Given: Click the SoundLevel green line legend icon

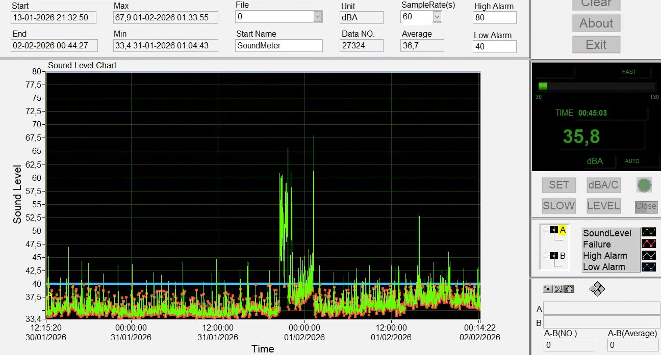Looking at the screenshot, I should (x=648, y=233).
